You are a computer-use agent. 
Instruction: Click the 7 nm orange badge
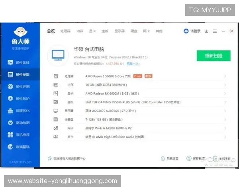(138, 76)
